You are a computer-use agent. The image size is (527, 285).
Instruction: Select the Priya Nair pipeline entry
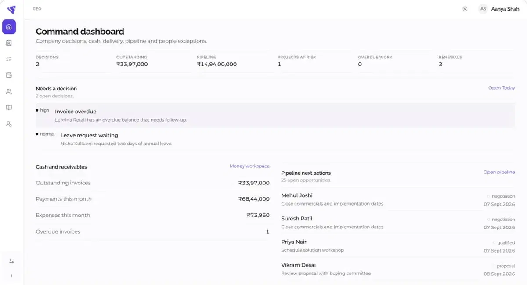(398, 246)
